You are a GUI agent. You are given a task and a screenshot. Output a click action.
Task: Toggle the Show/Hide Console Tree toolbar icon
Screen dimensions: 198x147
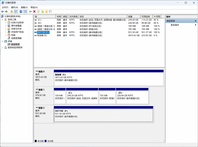pos(16,12)
